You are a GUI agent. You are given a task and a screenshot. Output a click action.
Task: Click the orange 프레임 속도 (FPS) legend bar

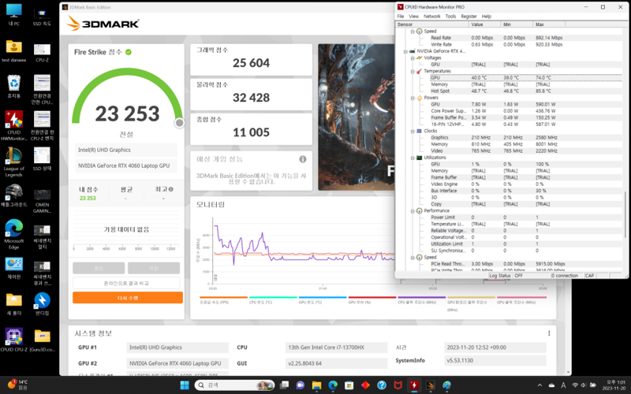click(x=223, y=298)
